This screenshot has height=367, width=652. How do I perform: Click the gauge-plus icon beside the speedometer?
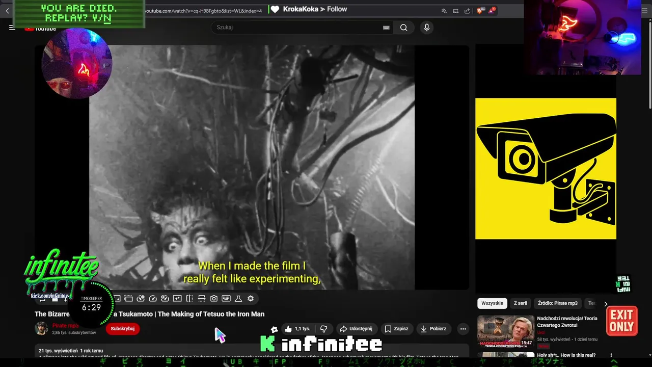click(165, 299)
